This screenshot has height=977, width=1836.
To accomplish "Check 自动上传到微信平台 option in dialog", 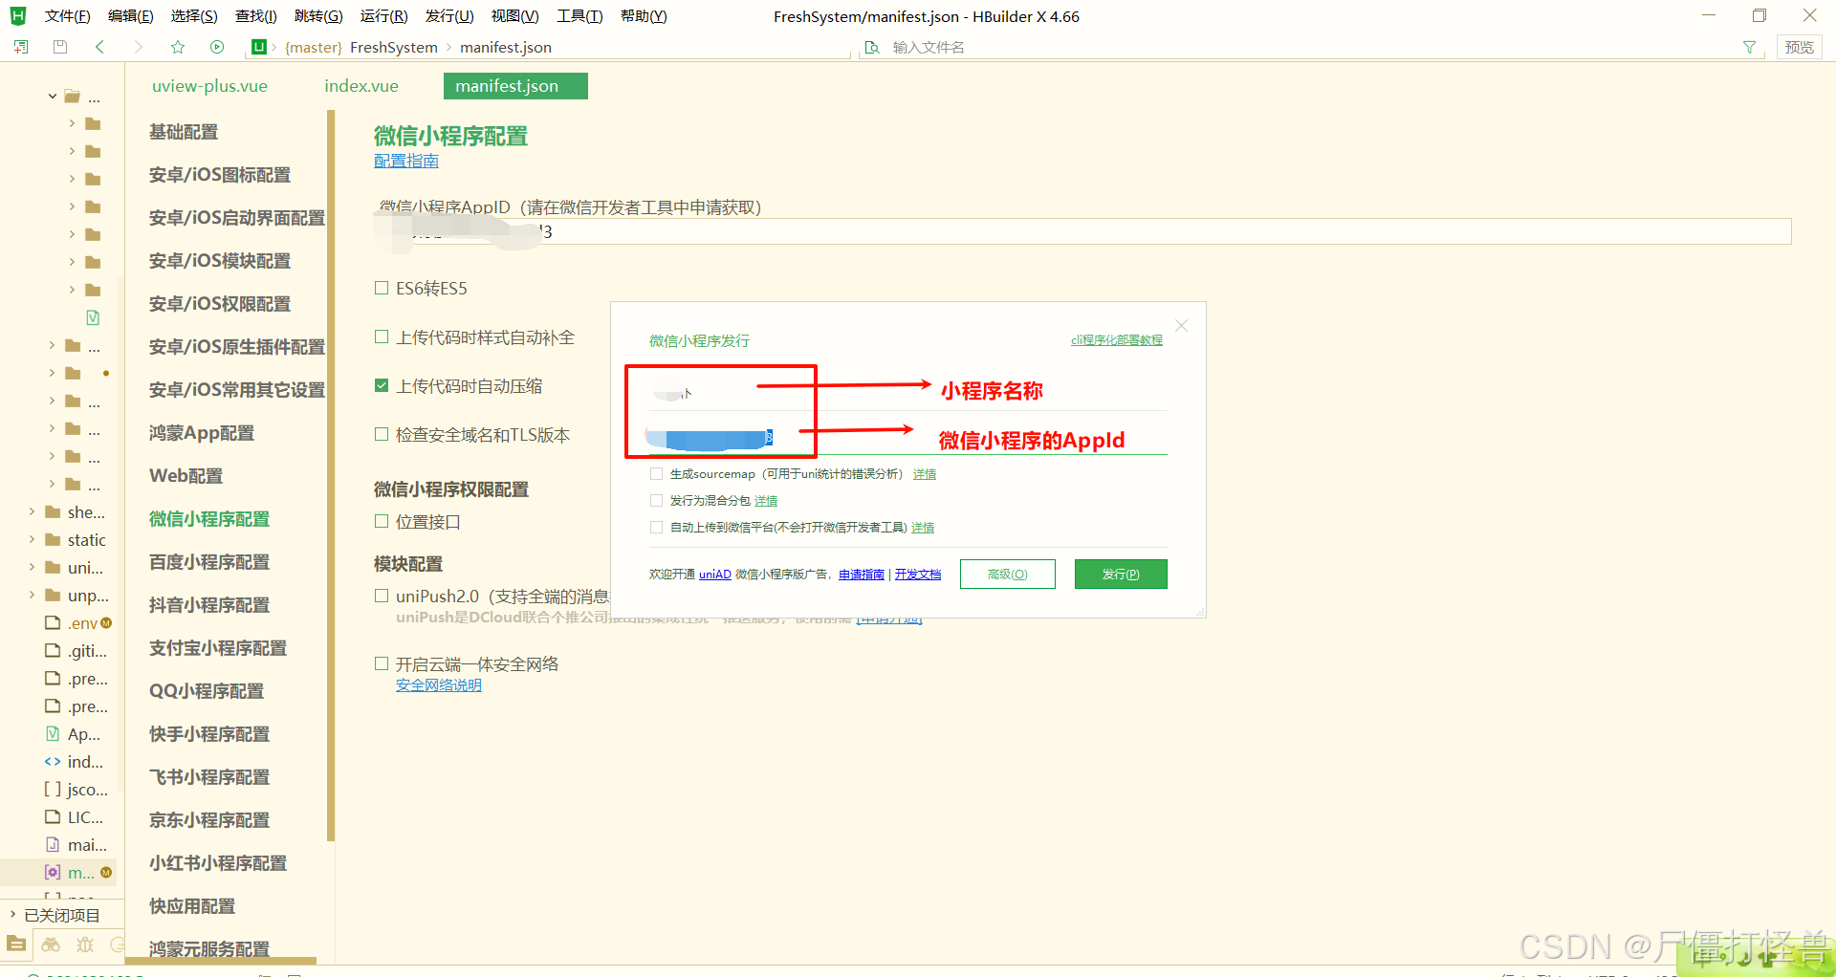I will pos(656,528).
